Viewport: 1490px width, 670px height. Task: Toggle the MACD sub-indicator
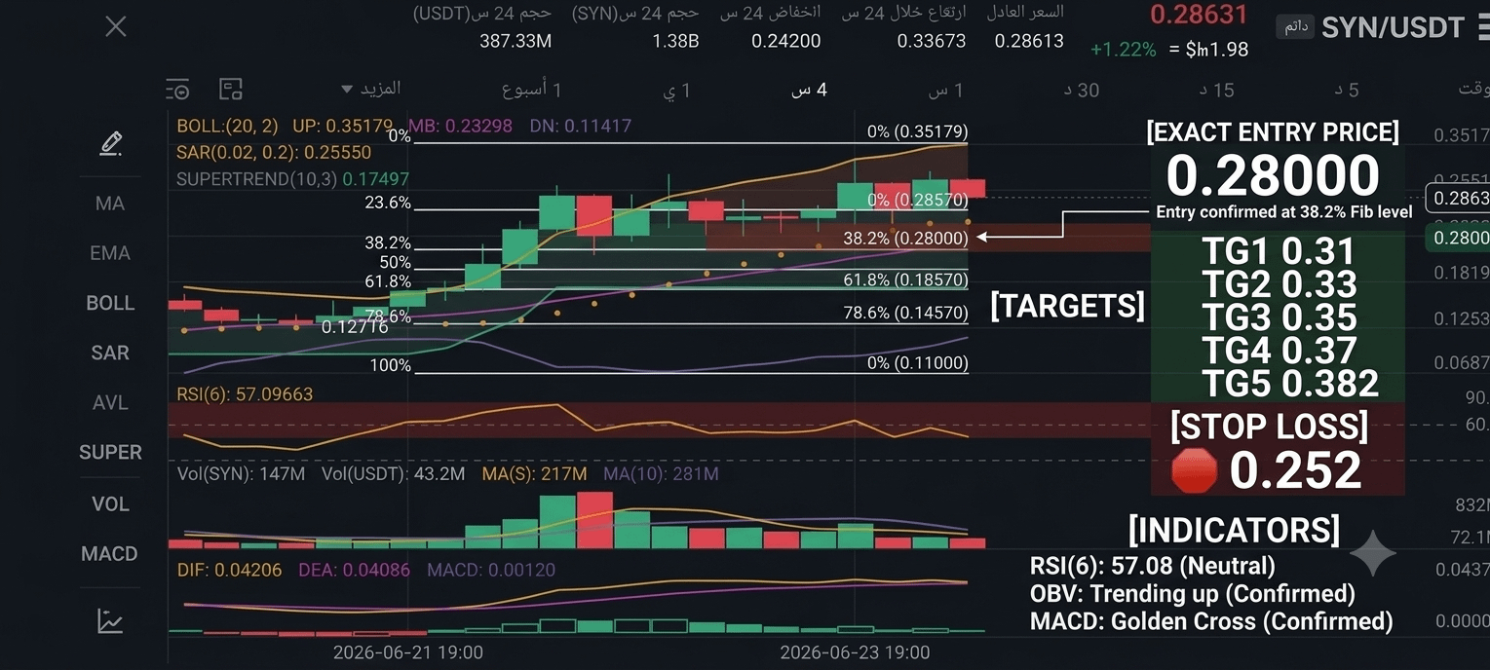110,553
